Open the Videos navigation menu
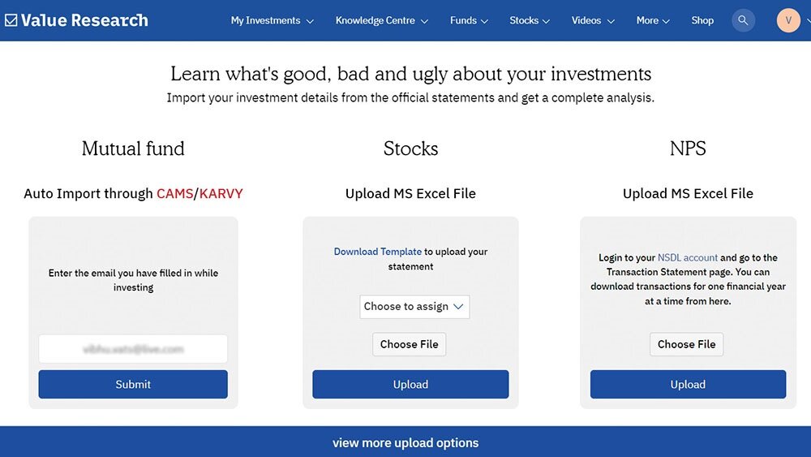 (591, 20)
